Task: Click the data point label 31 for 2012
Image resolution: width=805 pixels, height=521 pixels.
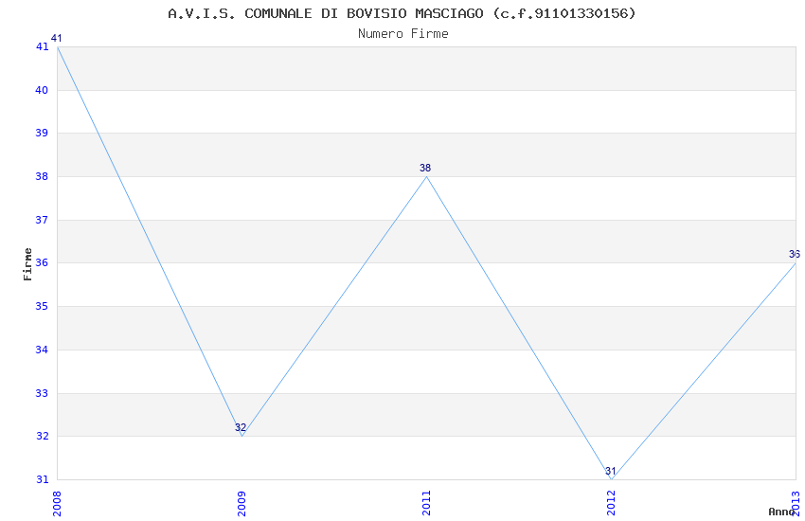Action: pos(611,471)
